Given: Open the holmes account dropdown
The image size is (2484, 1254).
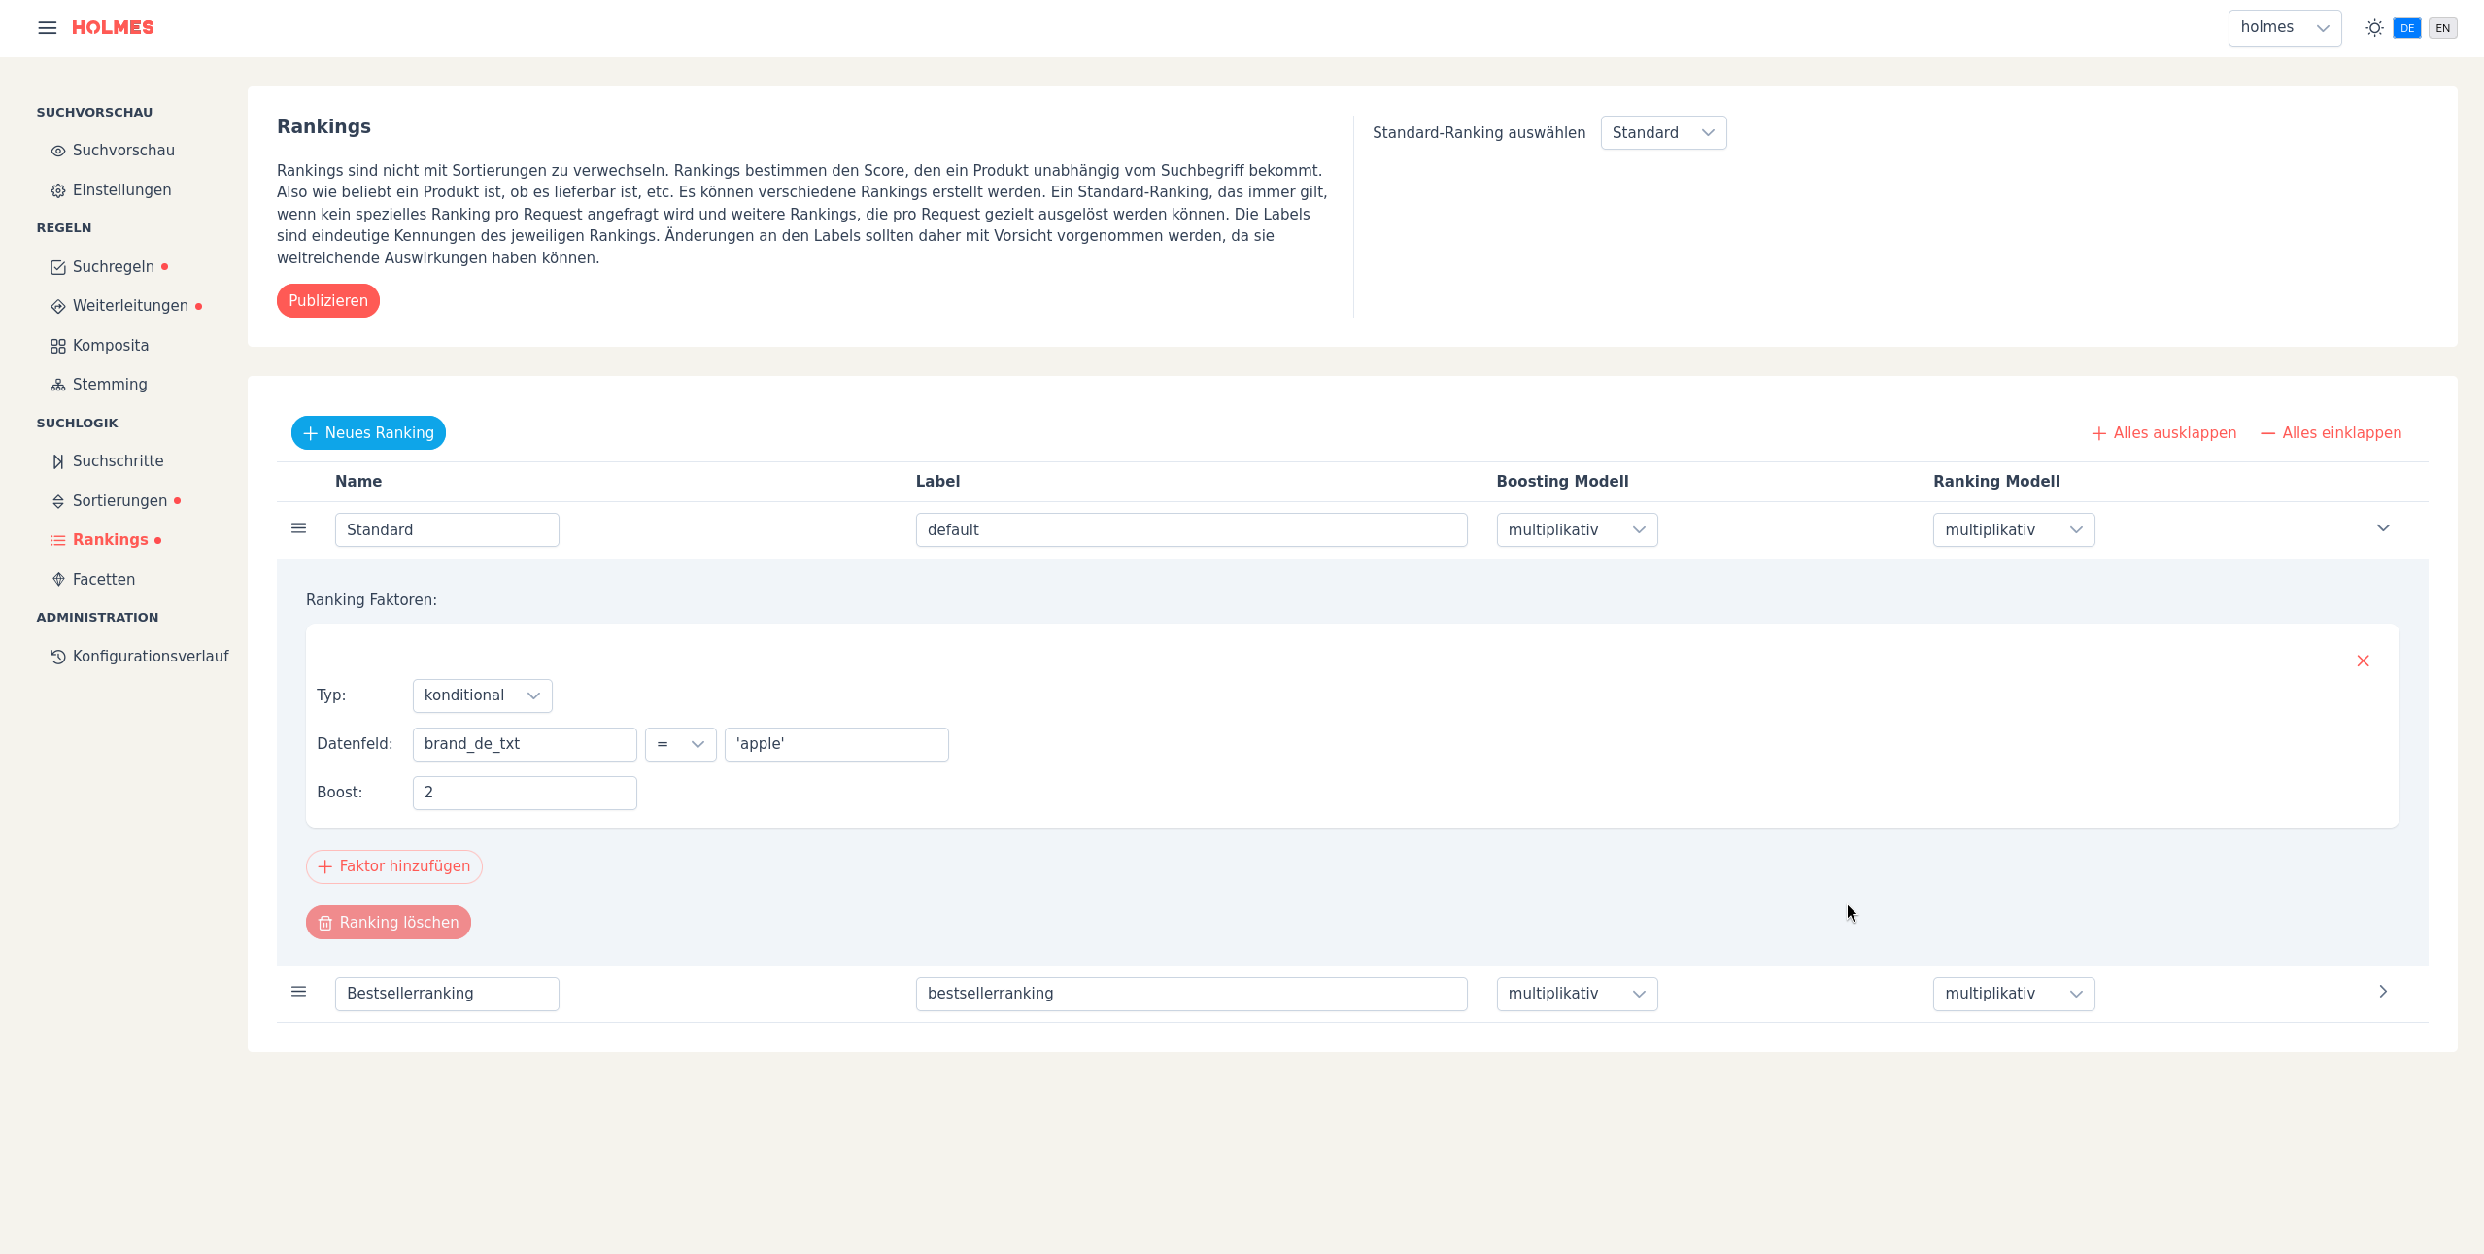Looking at the screenshot, I should click(x=2283, y=28).
